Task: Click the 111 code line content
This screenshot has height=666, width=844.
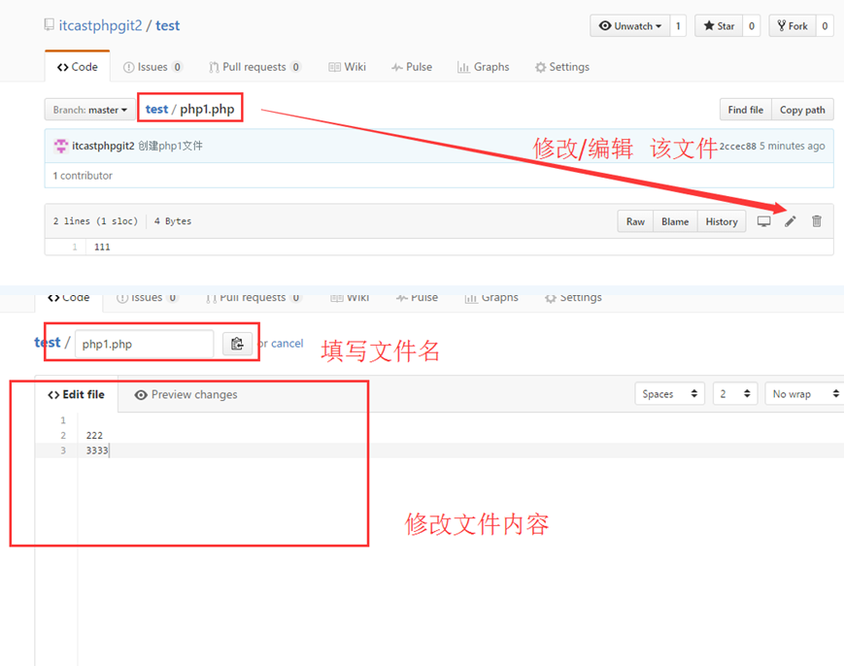Action: coord(102,247)
